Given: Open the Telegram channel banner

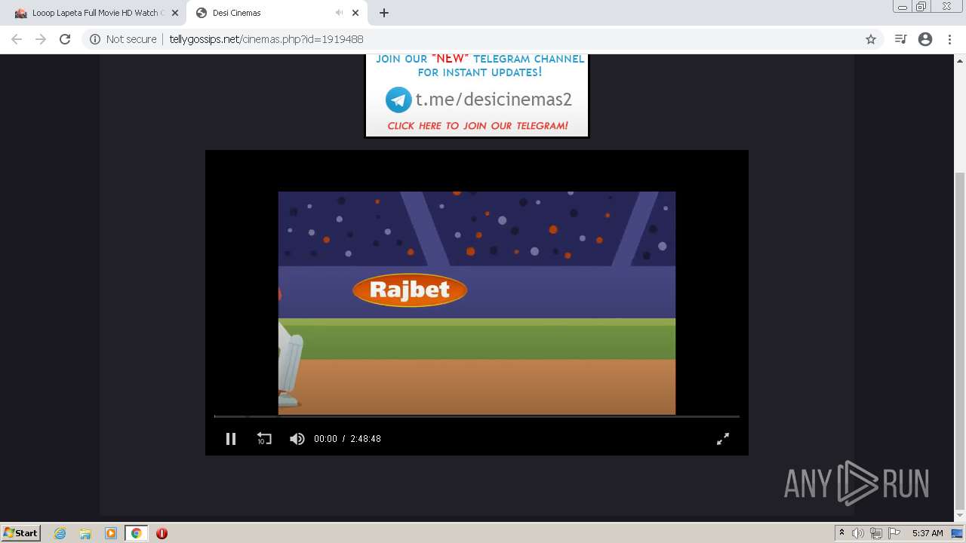Looking at the screenshot, I should click(477, 95).
